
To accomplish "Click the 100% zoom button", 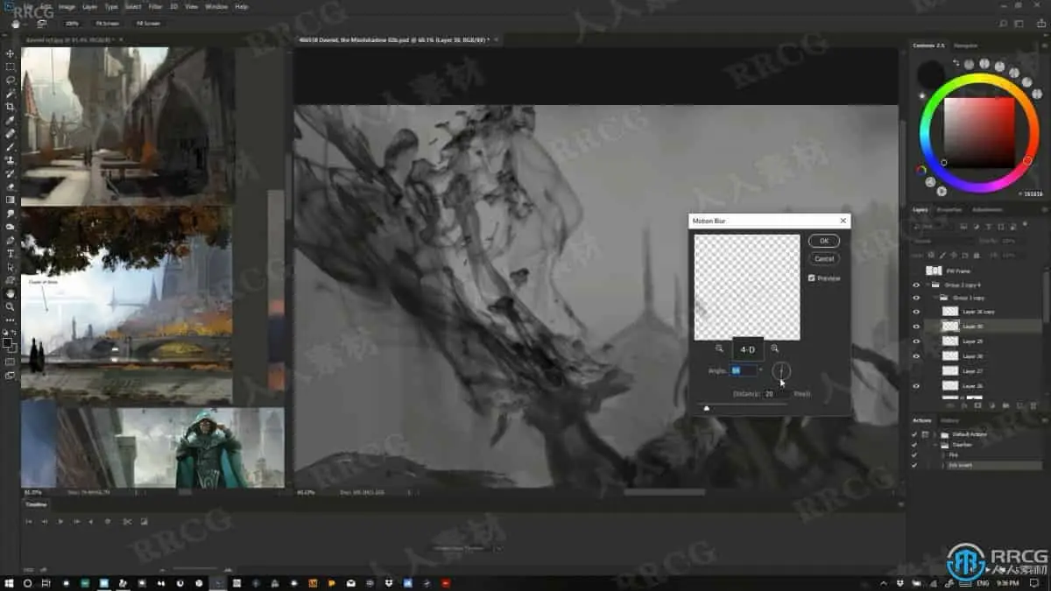I will tap(72, 24).
